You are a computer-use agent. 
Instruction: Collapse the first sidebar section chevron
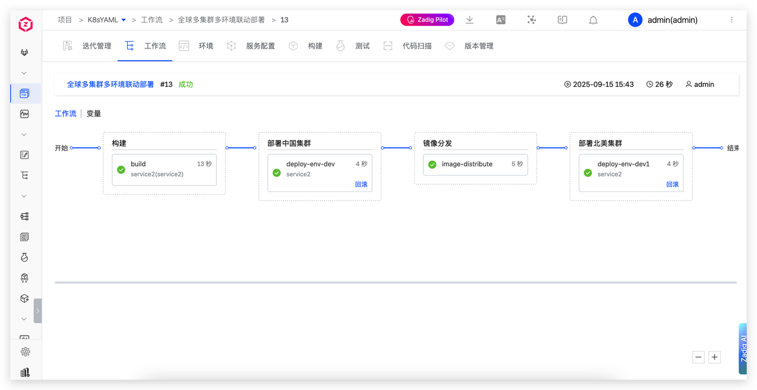click(24, 73)
